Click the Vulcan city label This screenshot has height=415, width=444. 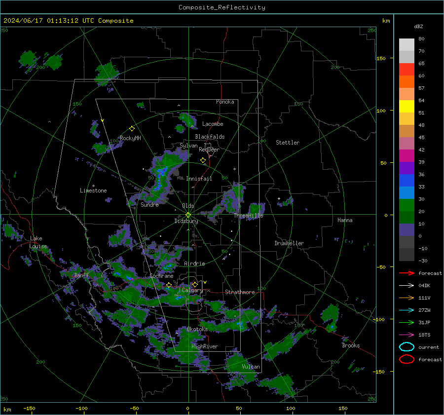click(x=251, y=367)
